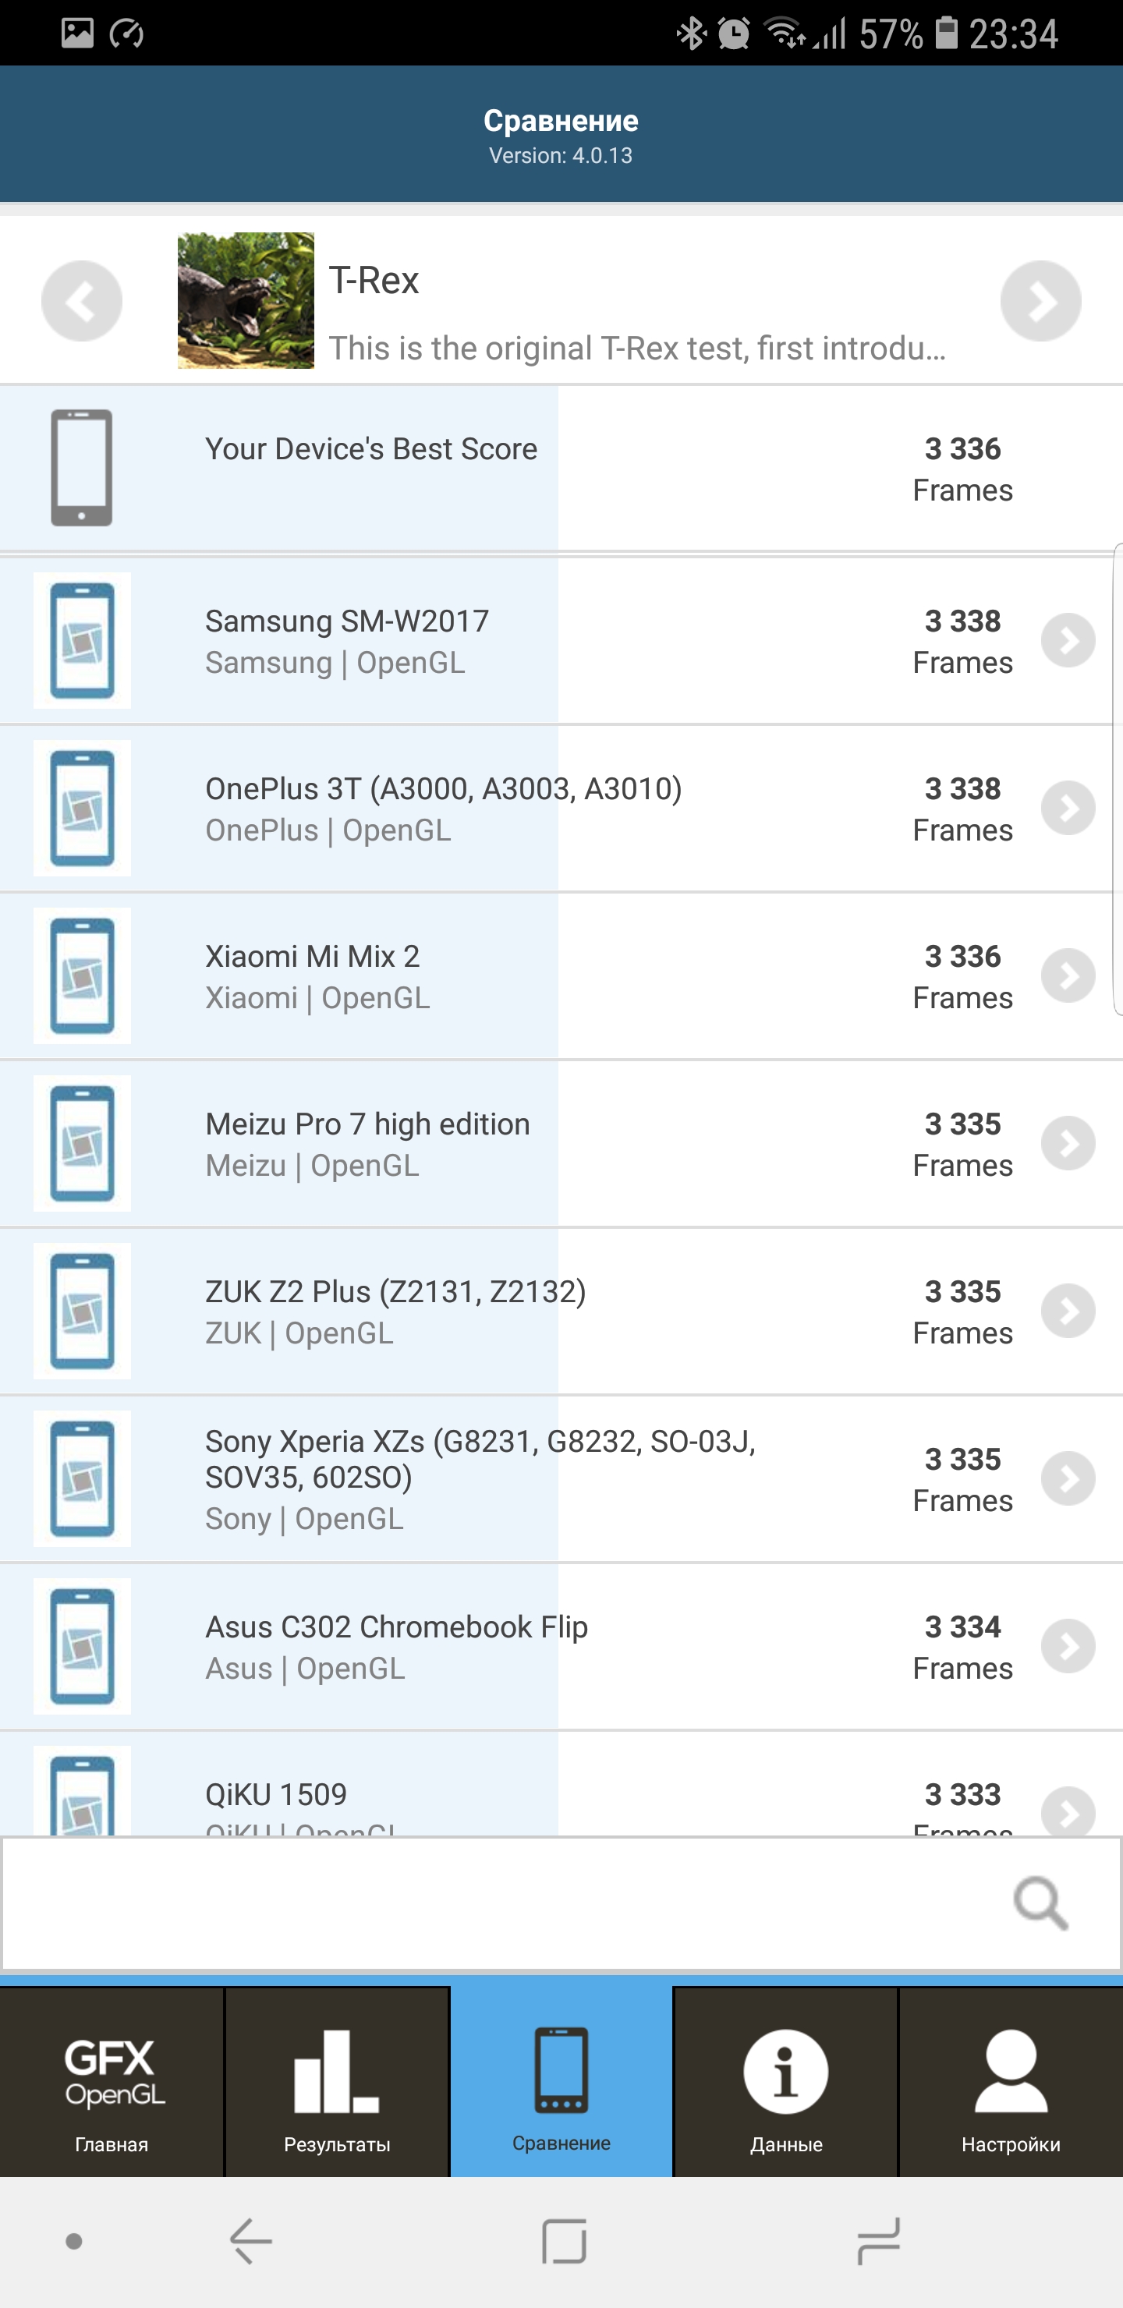Expand Samsung SM-W2017 details chevron
This screenshot has height=2308, width=1123.
click(1068, 641)
